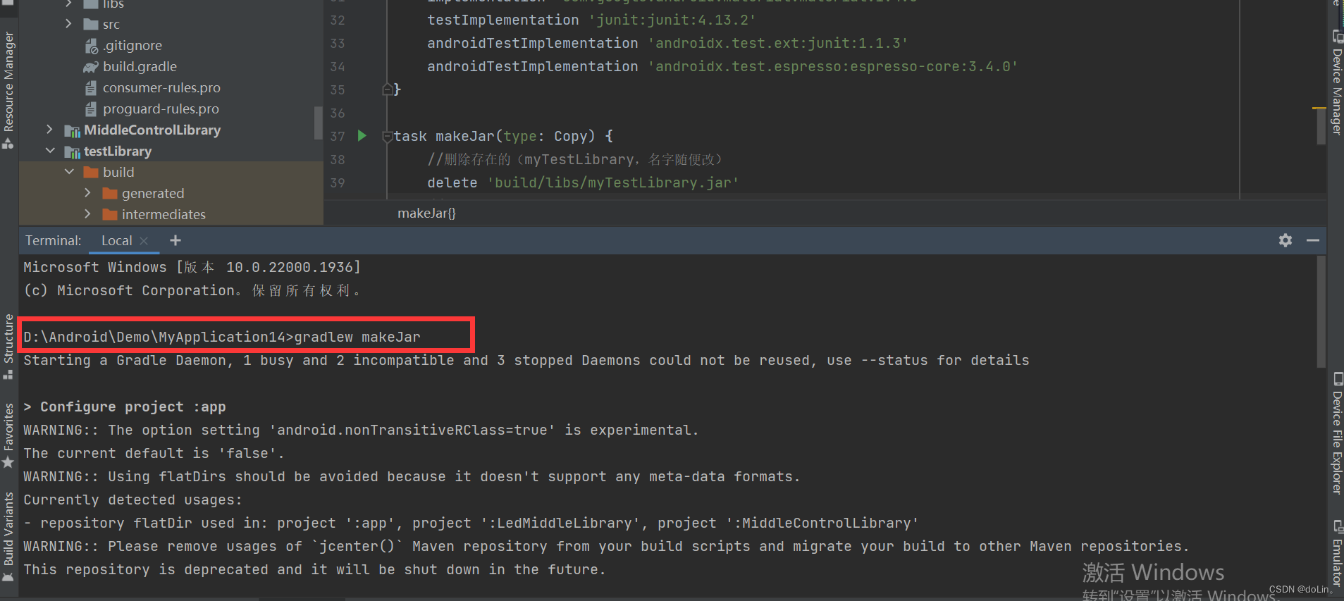
Task: Open the Favorites tool window
Action: tap(8, 435)
